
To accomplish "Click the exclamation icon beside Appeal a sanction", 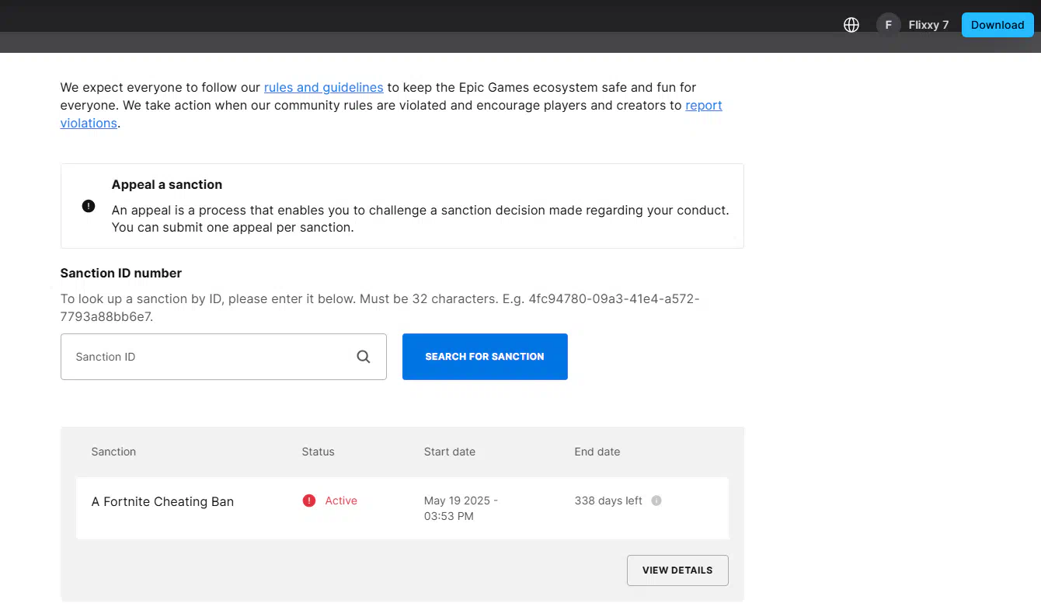I will coord(89,206).
